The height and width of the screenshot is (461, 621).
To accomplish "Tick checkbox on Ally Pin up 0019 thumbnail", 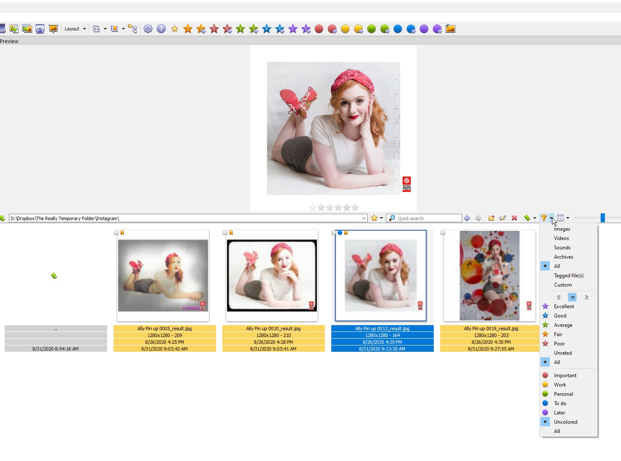I will click(443, 233).
